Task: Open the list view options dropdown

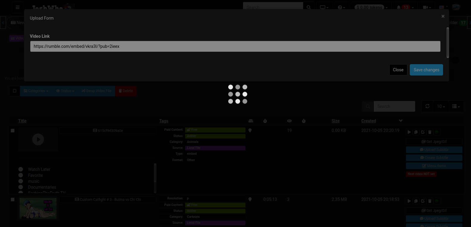Action: (456, 106)
